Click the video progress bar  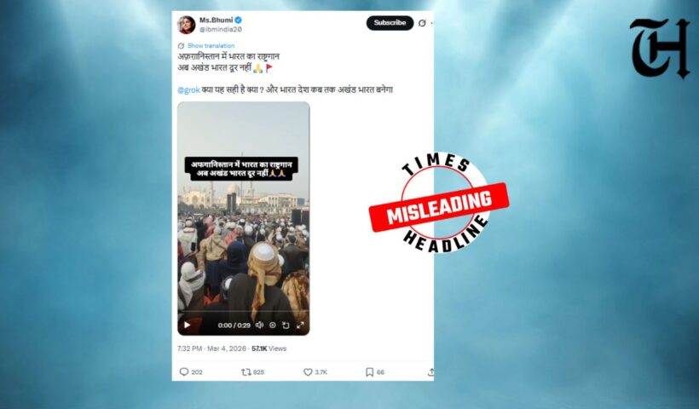[244, 311]
